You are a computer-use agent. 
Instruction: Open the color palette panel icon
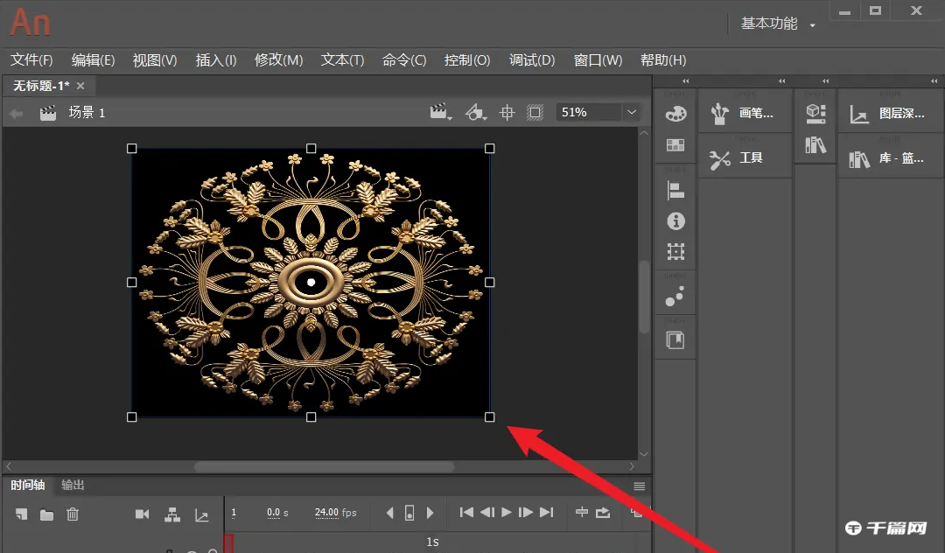(674, 112)
